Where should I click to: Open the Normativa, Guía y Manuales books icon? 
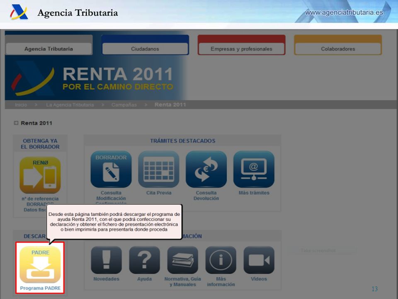coord(183,260)
